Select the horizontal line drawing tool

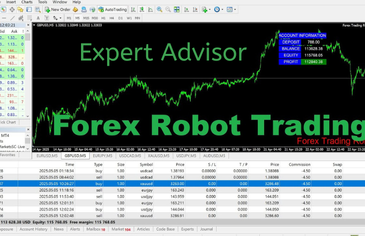click(4, 18)
